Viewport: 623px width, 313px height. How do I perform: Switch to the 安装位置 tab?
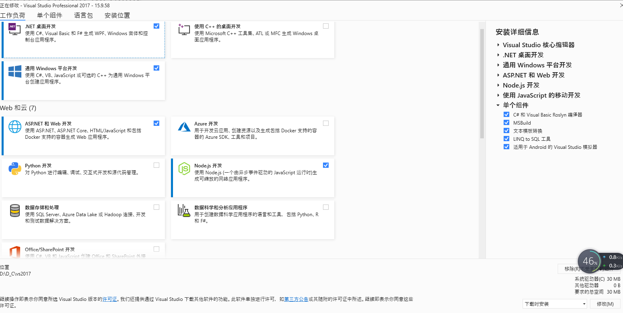pos(117,15)
